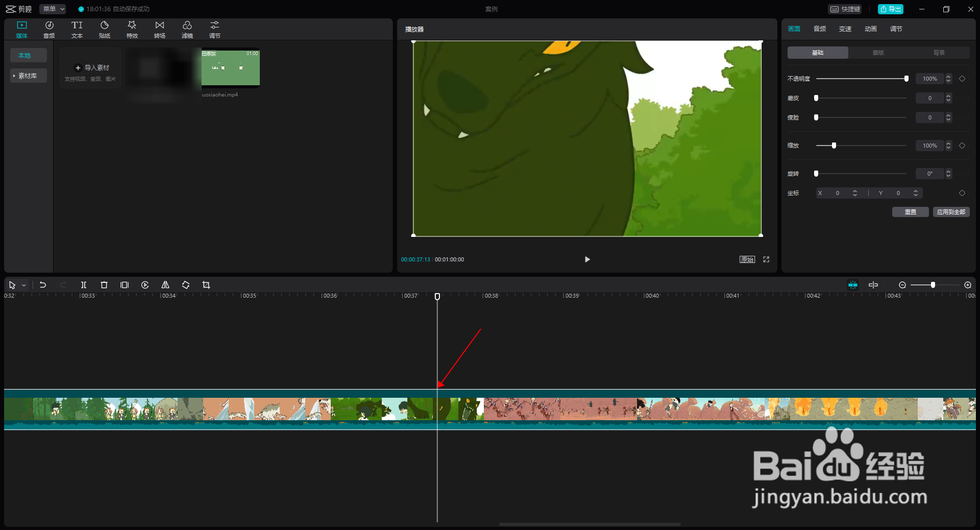Viewport: 980px width, 530px height.
Task: Open the 贴纸 stickers panel
Action: point(104,30)
